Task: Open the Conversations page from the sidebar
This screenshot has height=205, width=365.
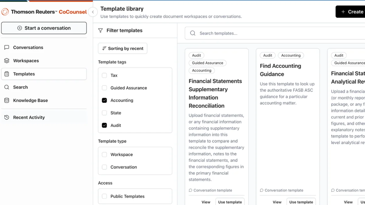Action: point(28,47)
